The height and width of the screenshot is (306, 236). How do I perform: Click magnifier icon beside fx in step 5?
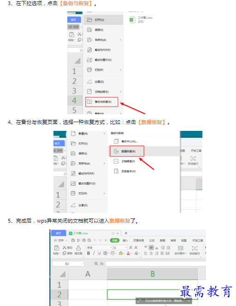coord(96,264)
